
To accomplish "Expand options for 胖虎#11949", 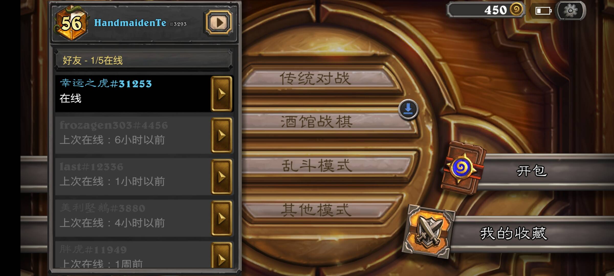I will pyautogui.click(x=222, y=256).
